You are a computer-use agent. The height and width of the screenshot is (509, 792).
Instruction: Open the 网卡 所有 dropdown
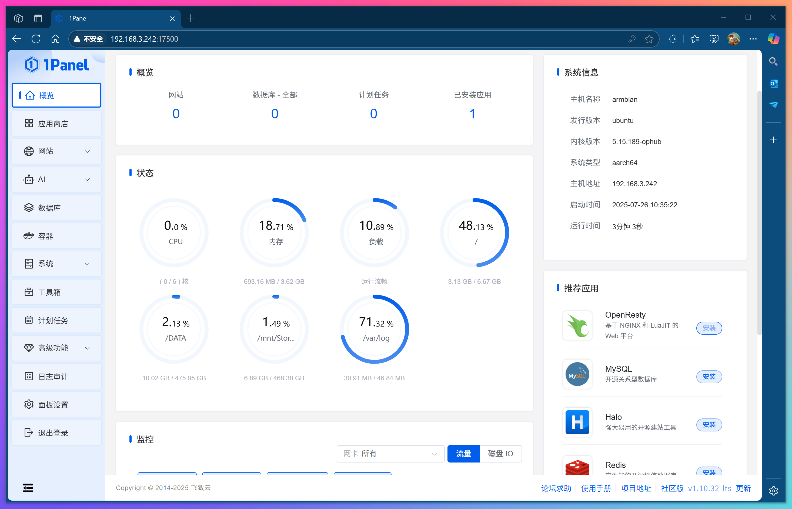(390, 454)
